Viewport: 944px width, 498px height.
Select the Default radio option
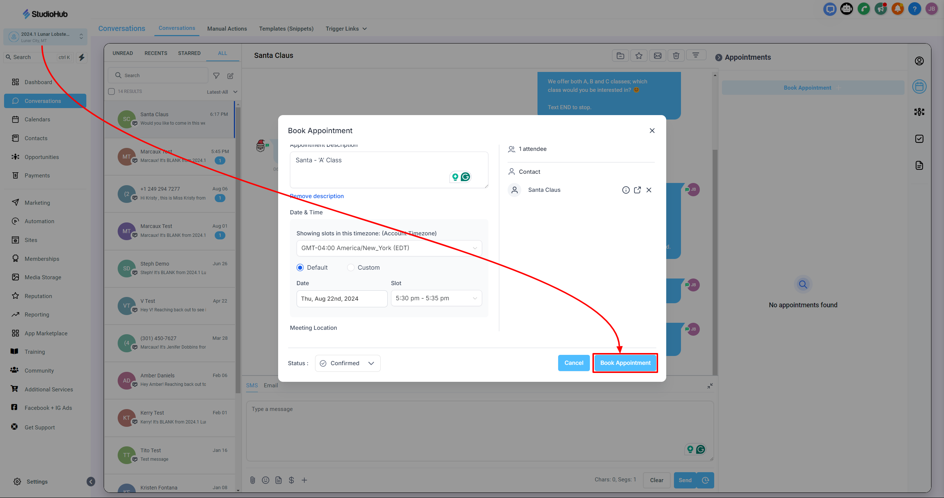click(x=300, y=267)
